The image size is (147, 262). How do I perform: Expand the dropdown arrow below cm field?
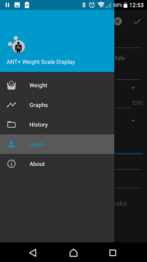click(x=133, y=121)
